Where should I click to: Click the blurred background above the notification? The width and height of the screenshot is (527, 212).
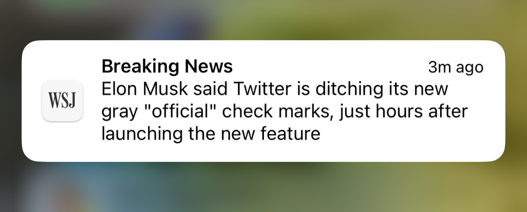coord(263,20)
